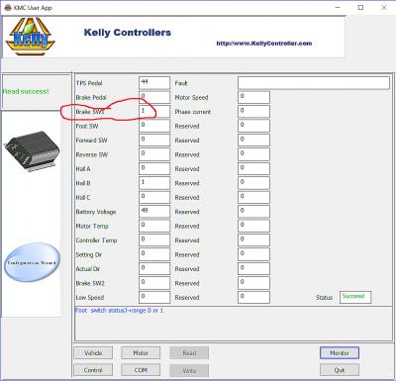Open the COM settings button

pyautogui.click(x=141, y=370)
